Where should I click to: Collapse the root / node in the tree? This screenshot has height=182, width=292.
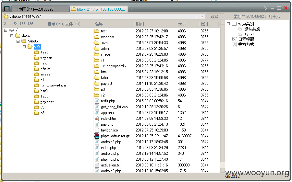coord(6,30)
